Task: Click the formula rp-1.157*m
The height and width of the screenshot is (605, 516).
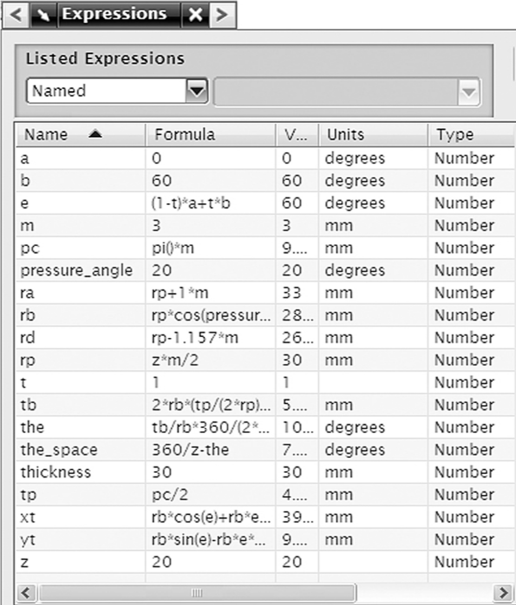Action: click(x=195, y=338)
